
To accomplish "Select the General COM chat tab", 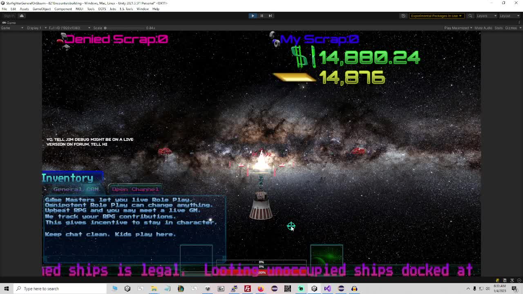I will point(76,189).
